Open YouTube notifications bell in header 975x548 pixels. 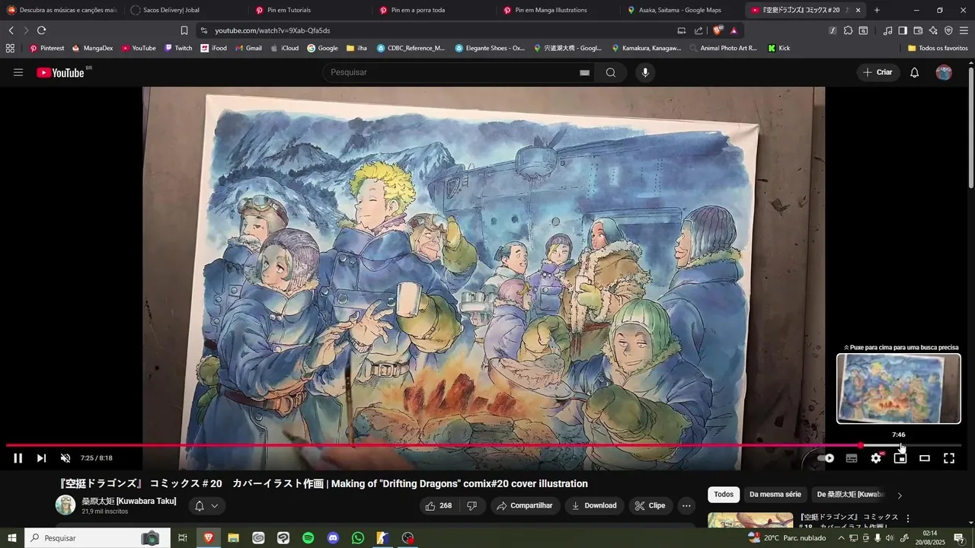(915, 72)
